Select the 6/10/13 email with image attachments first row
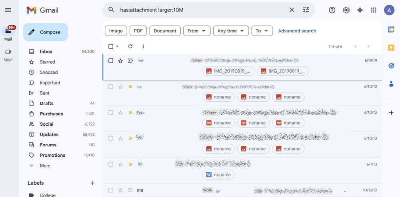 pos(111,87)
